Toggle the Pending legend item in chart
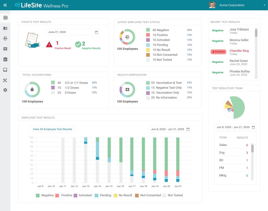The height and width of the screenshot is (211, 268). [x=103, y=195]
